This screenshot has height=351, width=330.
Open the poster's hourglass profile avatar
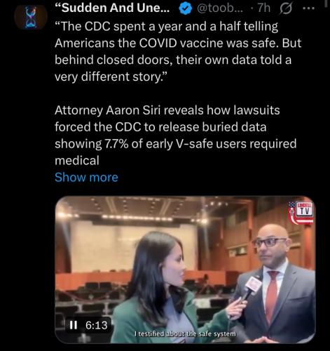pyautogui.click(x=31, y=18)
